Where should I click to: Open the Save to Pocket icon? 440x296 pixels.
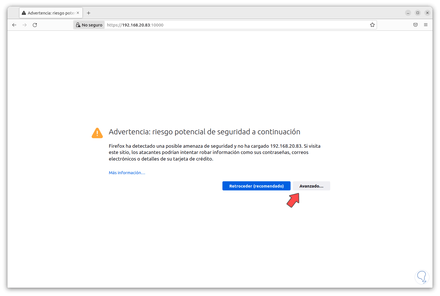(x=415, y=25)
